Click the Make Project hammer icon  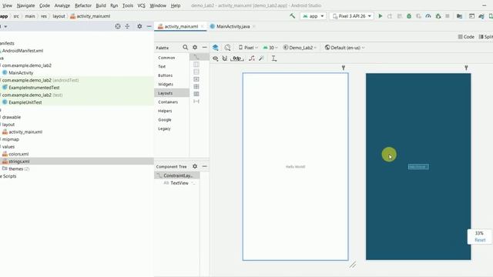coord(293,15)
